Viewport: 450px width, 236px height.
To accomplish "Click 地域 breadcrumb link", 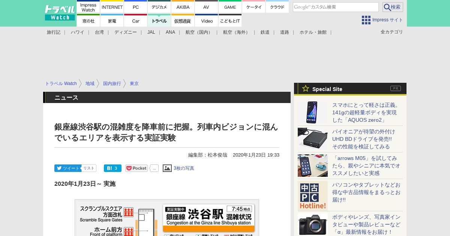I will pyautogui.click(x=90, y=84).
